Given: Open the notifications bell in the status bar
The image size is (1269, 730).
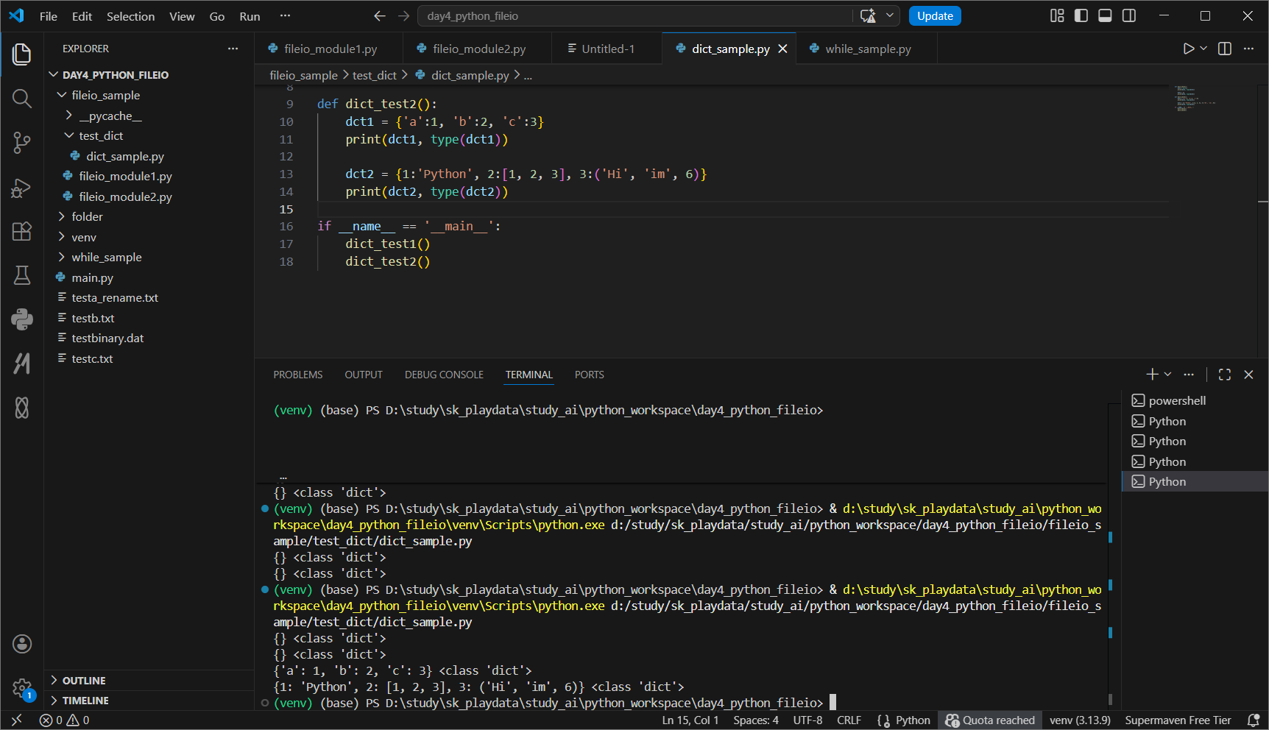Looking at the screenshot, I should pyautogui.click(x=1254, y=720).
